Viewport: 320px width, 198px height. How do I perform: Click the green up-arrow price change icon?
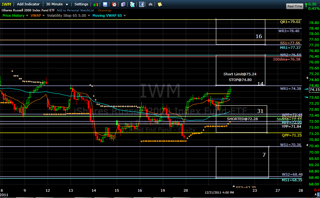(x=306, y=4)
